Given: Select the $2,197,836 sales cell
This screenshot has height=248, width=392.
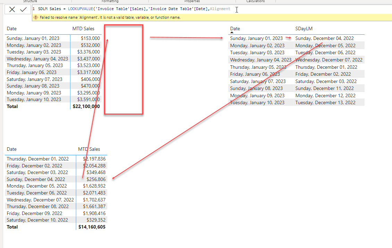Looking at the screenshot, I should tap(94, 159).
